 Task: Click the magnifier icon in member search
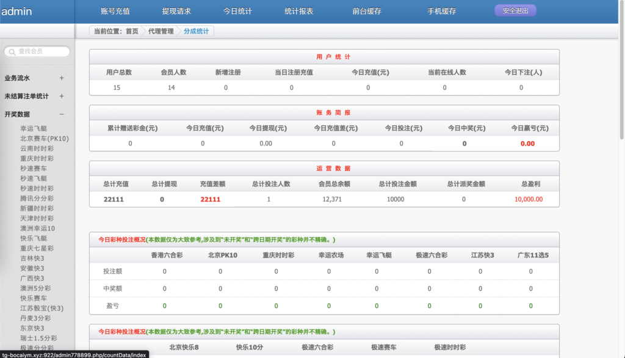coord(12,52)
